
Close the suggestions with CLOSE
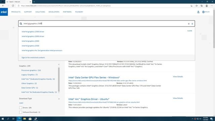[x=189, y=31]
